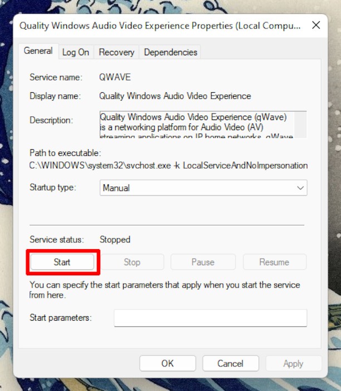Start the QWAVE service
Screen dimensions: 341x391
[62, 262]
